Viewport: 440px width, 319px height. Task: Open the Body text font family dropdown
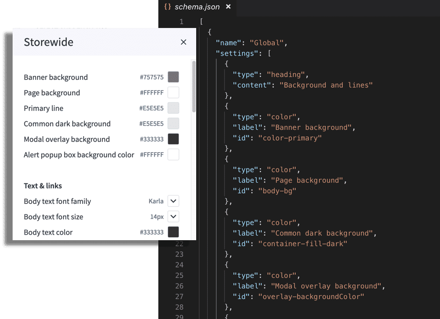pyautogui.click(x=173, y=201)
